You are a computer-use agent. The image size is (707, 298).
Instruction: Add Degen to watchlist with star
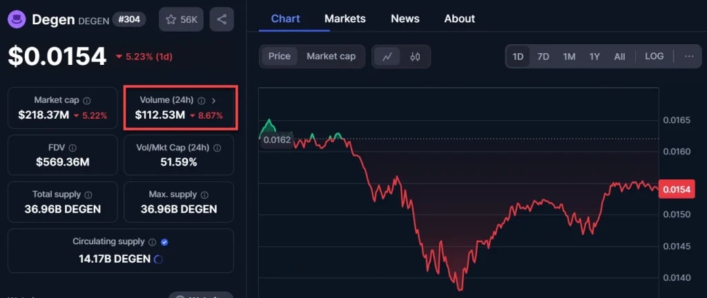(x=181, y=19)
